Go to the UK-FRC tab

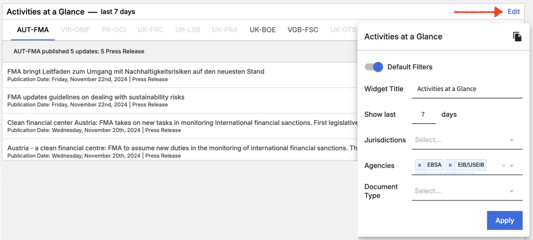(150, 30)
